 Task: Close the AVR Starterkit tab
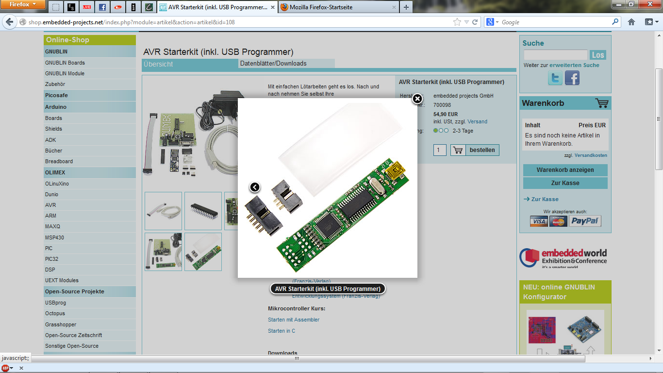[272, 7]
